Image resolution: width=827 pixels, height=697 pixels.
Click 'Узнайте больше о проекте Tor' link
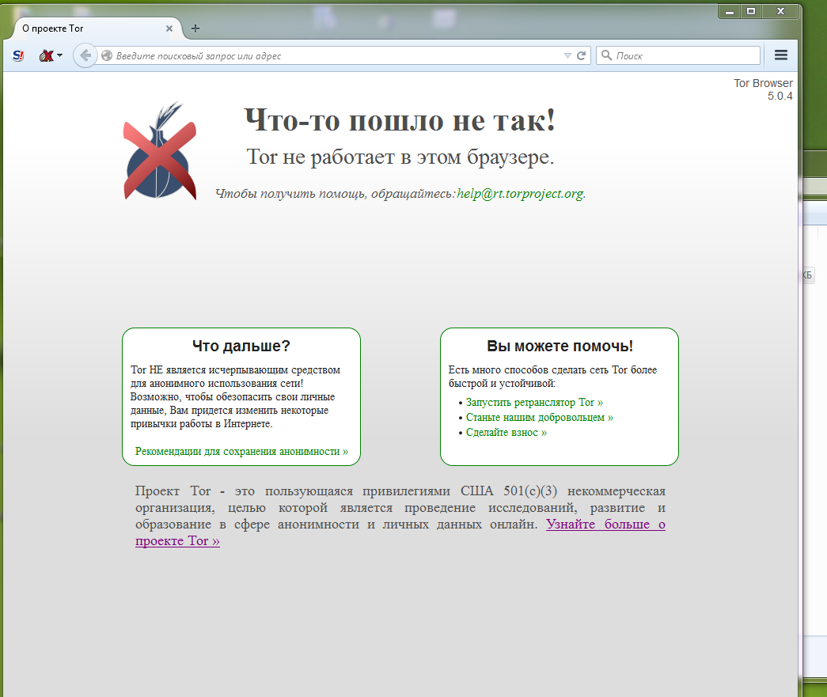click(x=605, y=525)
